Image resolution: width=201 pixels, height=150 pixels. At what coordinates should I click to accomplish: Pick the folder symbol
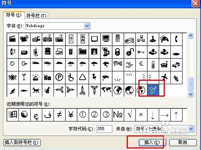(83, 52)
